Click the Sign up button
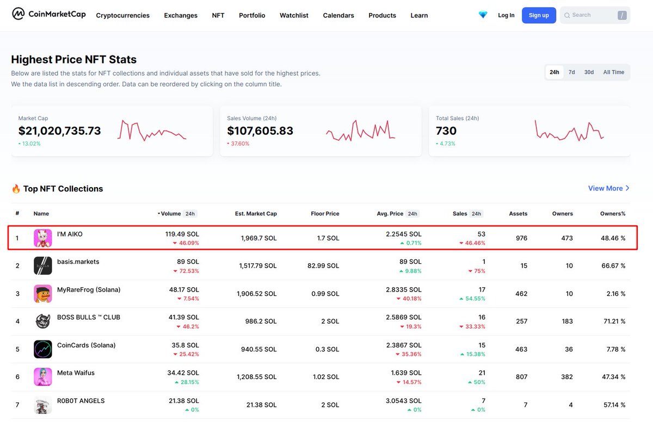Viewport: 653px width, 422px height. 539,15
